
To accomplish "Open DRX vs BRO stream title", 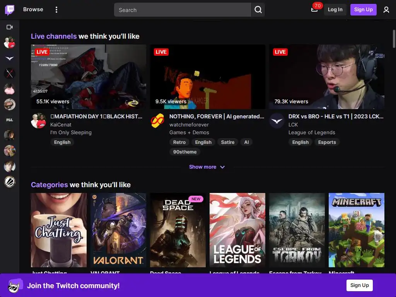I will pyautogui.click(x=336, y=116).
